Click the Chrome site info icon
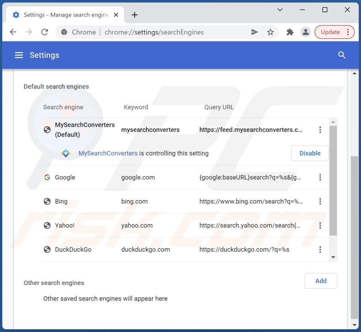This screenshot has width=361, height=332. 64,32
